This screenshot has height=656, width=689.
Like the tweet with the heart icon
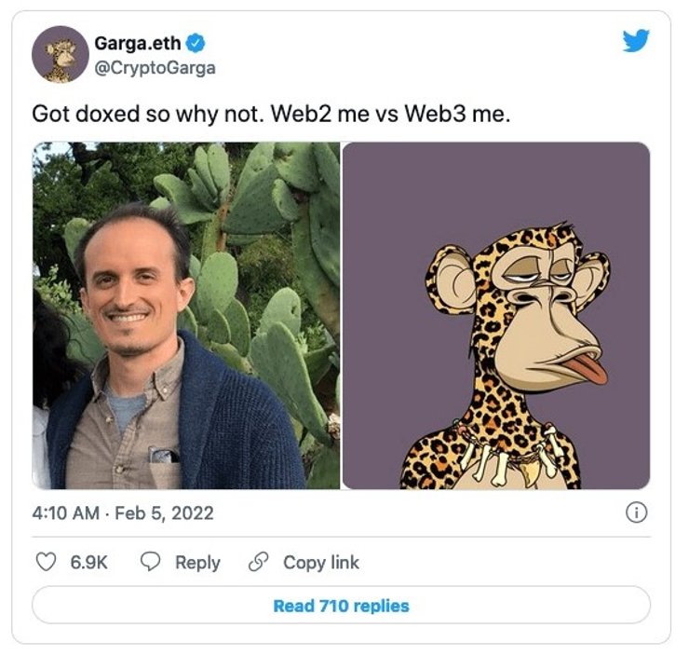click(x=45, y=562)
